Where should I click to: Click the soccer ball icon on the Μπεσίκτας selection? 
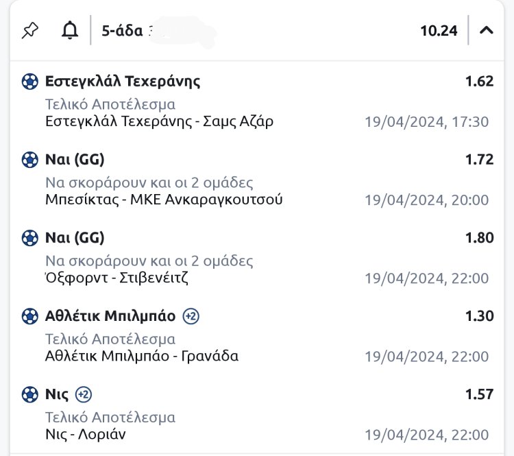coord(30,160)
